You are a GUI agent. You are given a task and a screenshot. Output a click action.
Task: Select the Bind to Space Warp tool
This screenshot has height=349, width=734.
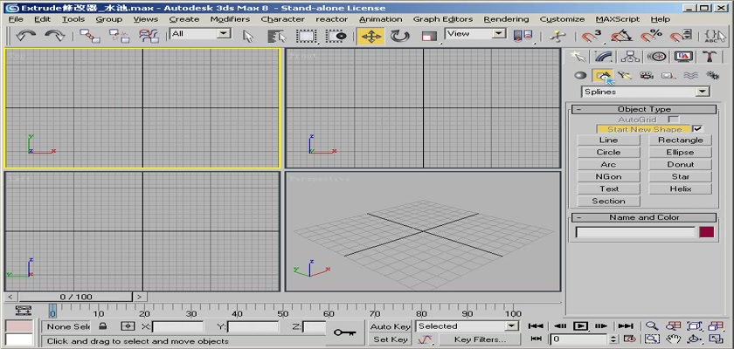(149, 36)
